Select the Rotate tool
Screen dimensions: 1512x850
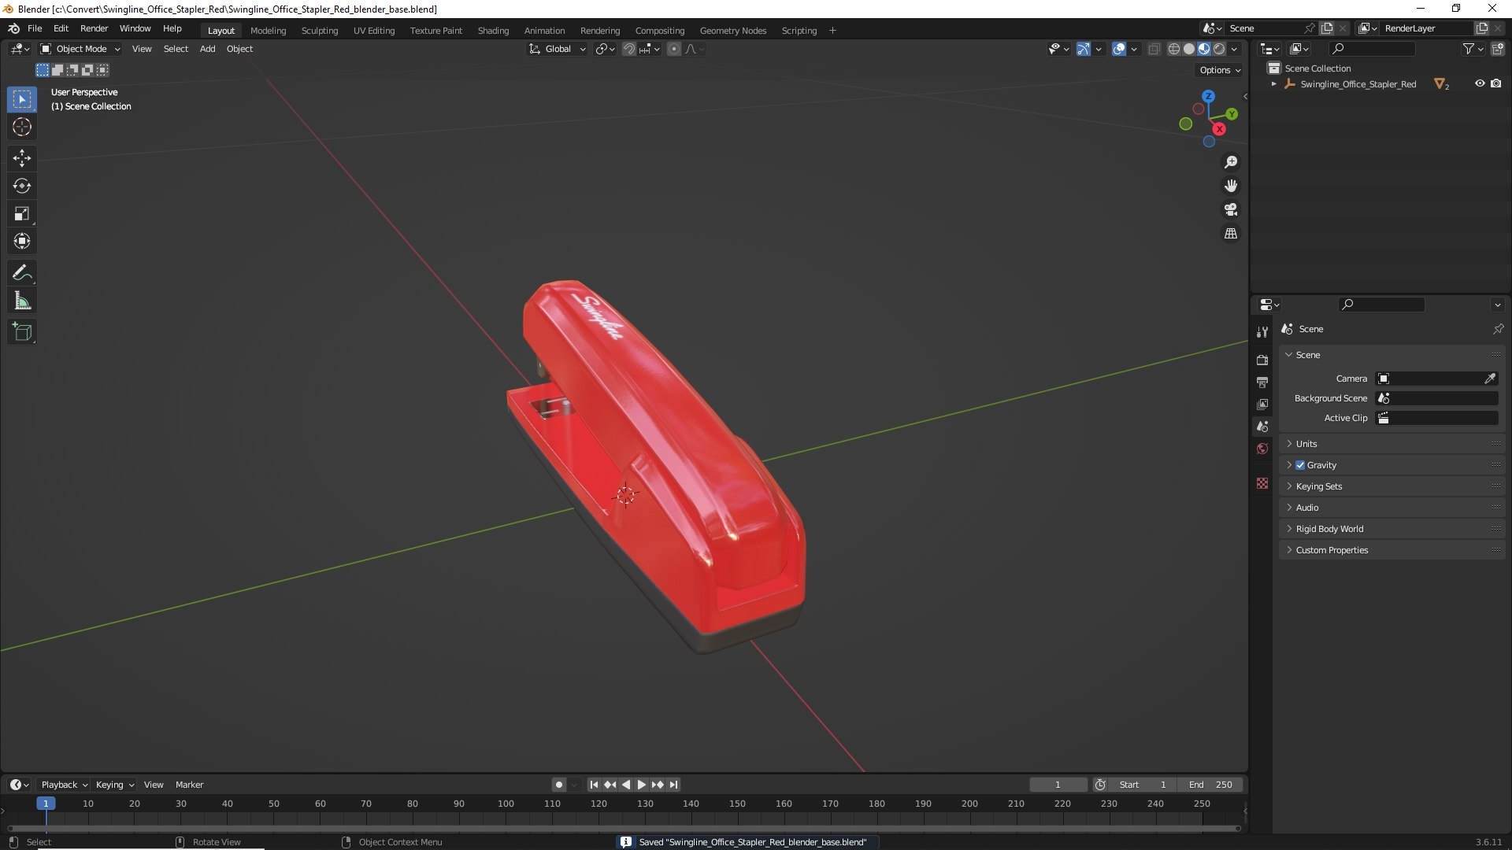(22, 186)
